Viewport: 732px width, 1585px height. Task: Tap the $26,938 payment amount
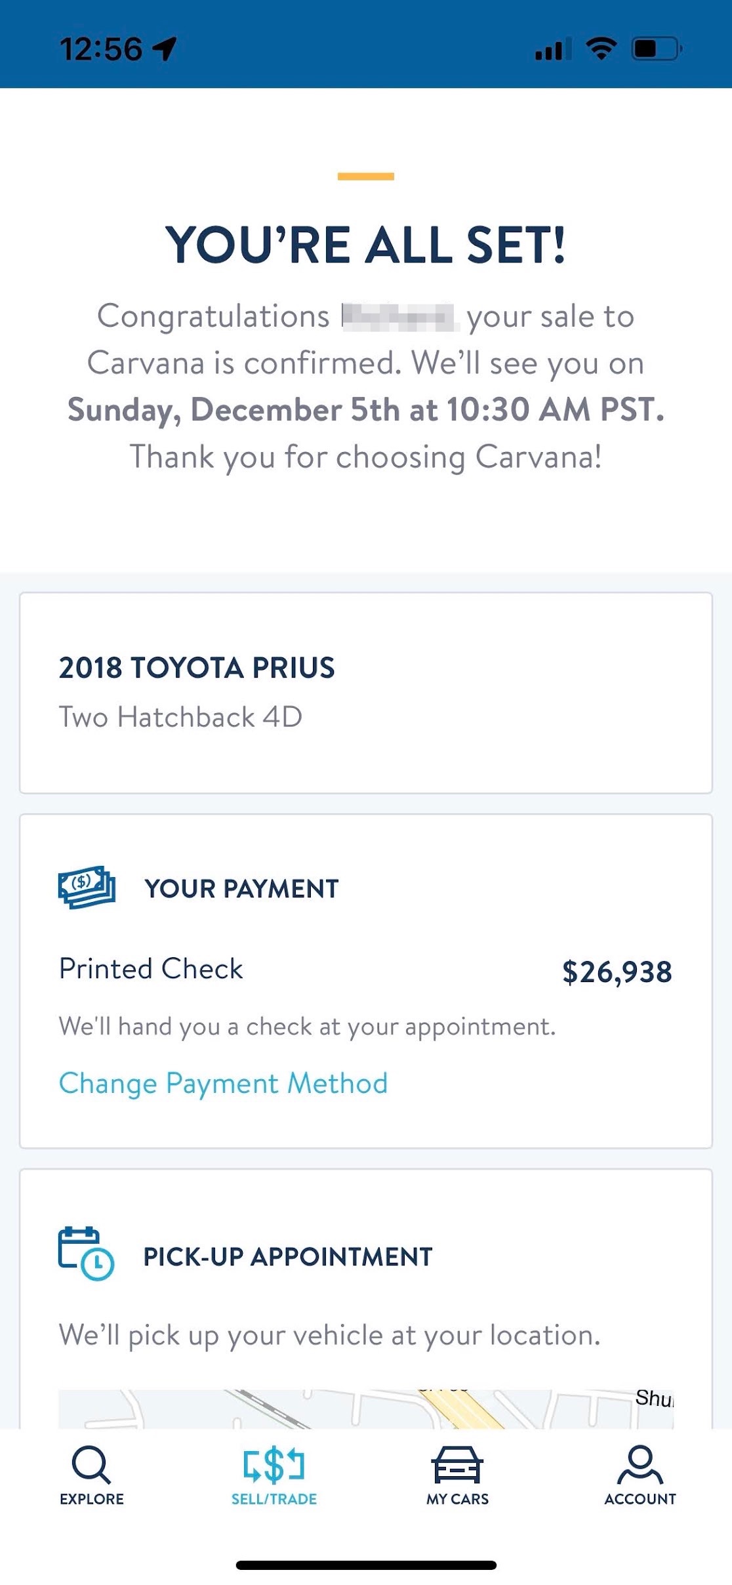(617, 972)
